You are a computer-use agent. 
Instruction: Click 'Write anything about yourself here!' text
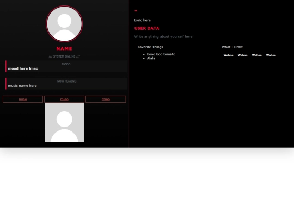tap(164, 37)
